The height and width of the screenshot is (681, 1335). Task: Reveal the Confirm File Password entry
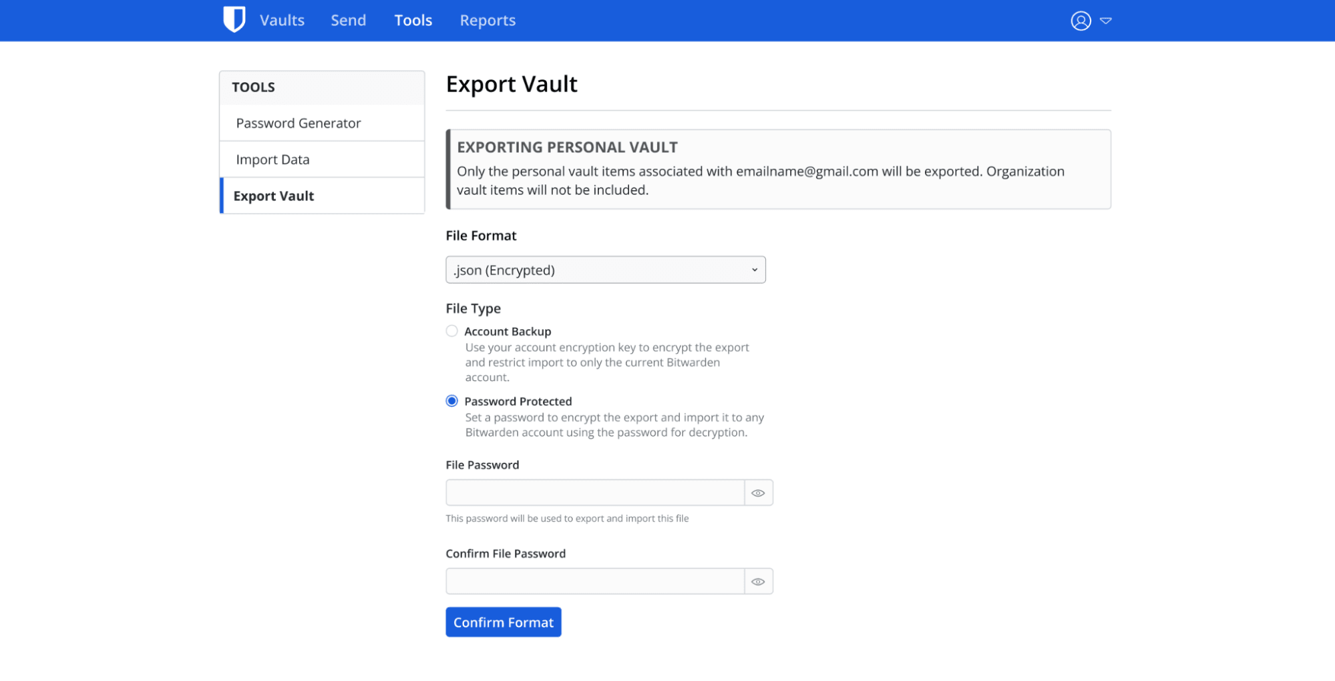(758, 581)
